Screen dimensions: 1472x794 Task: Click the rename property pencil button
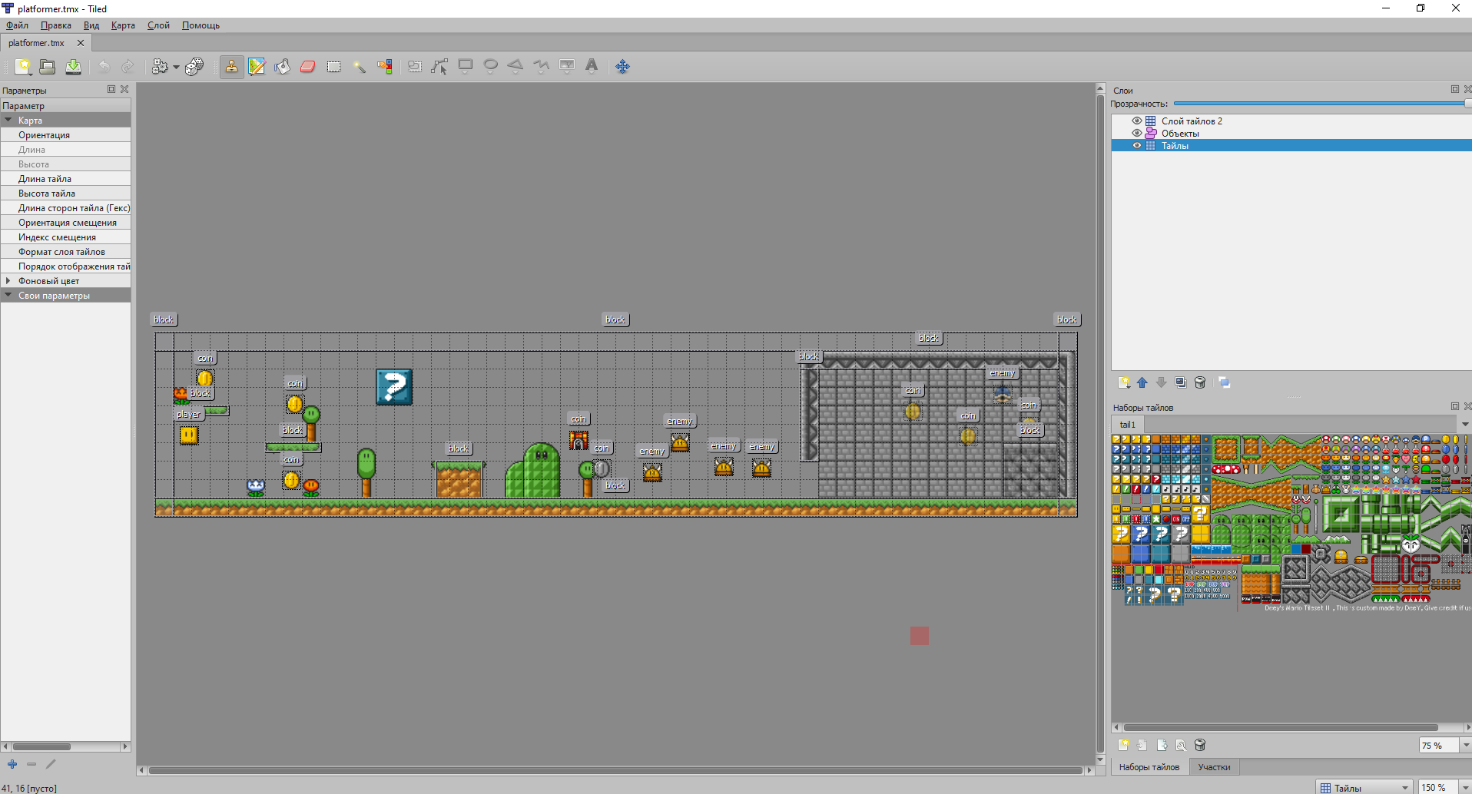51,764
